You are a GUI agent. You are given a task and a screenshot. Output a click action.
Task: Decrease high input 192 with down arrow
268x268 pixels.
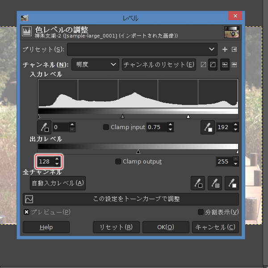236,130
